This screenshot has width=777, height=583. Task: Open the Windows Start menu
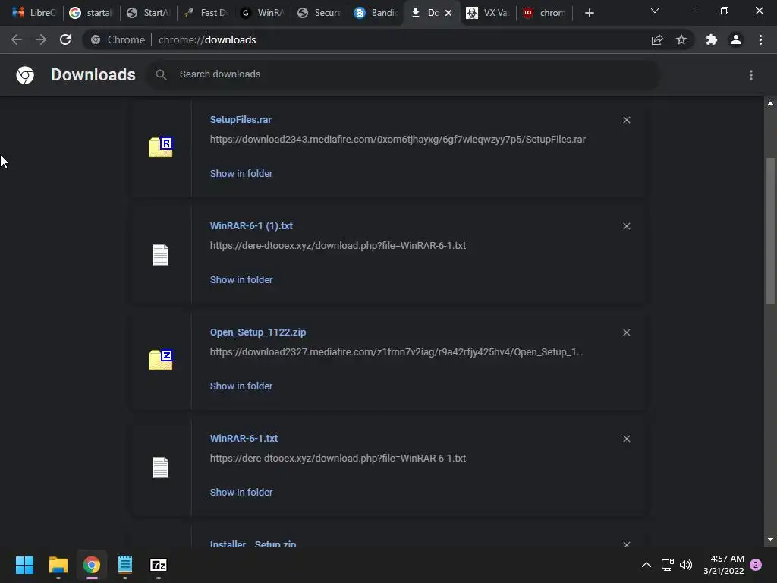25,565
